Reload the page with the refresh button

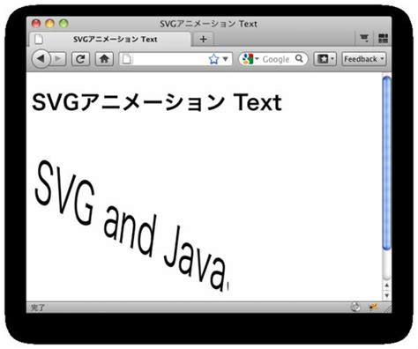click(x=80, y=59)
